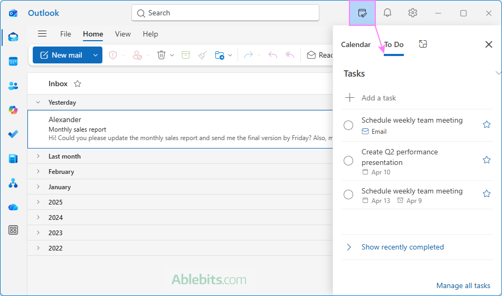This screenshot has height=296, width=502.
Task: Click the Sweep broom icon
Action: point(203,55)
